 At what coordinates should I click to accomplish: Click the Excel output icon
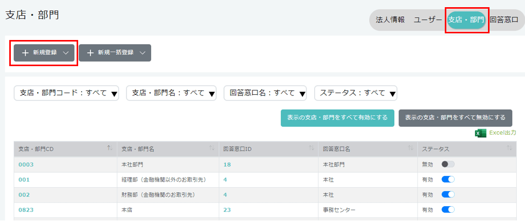tap(480, 133)
